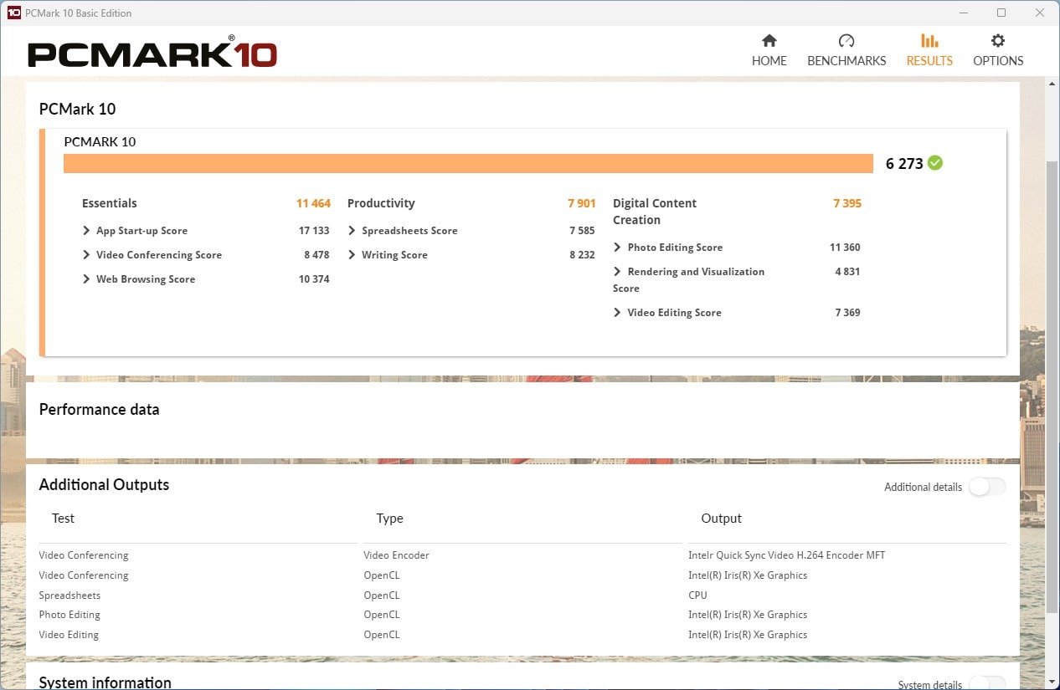
Task: Click the Quick Sync Video H.264 Encoder output
Action: click(x=786, y=555)
